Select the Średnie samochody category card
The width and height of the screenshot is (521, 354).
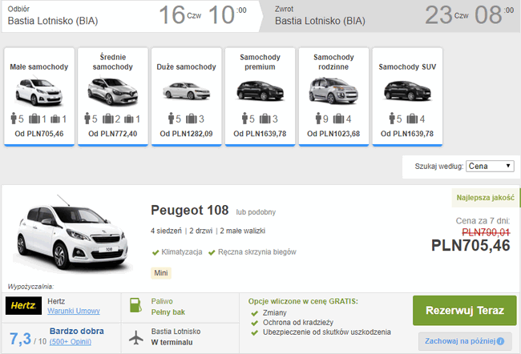113,97
